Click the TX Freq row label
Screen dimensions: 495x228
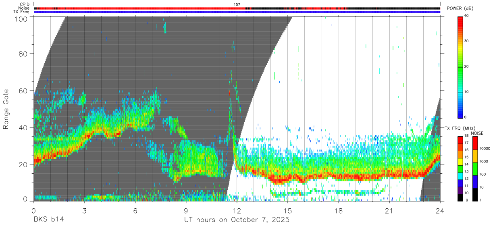click(21, 12)
